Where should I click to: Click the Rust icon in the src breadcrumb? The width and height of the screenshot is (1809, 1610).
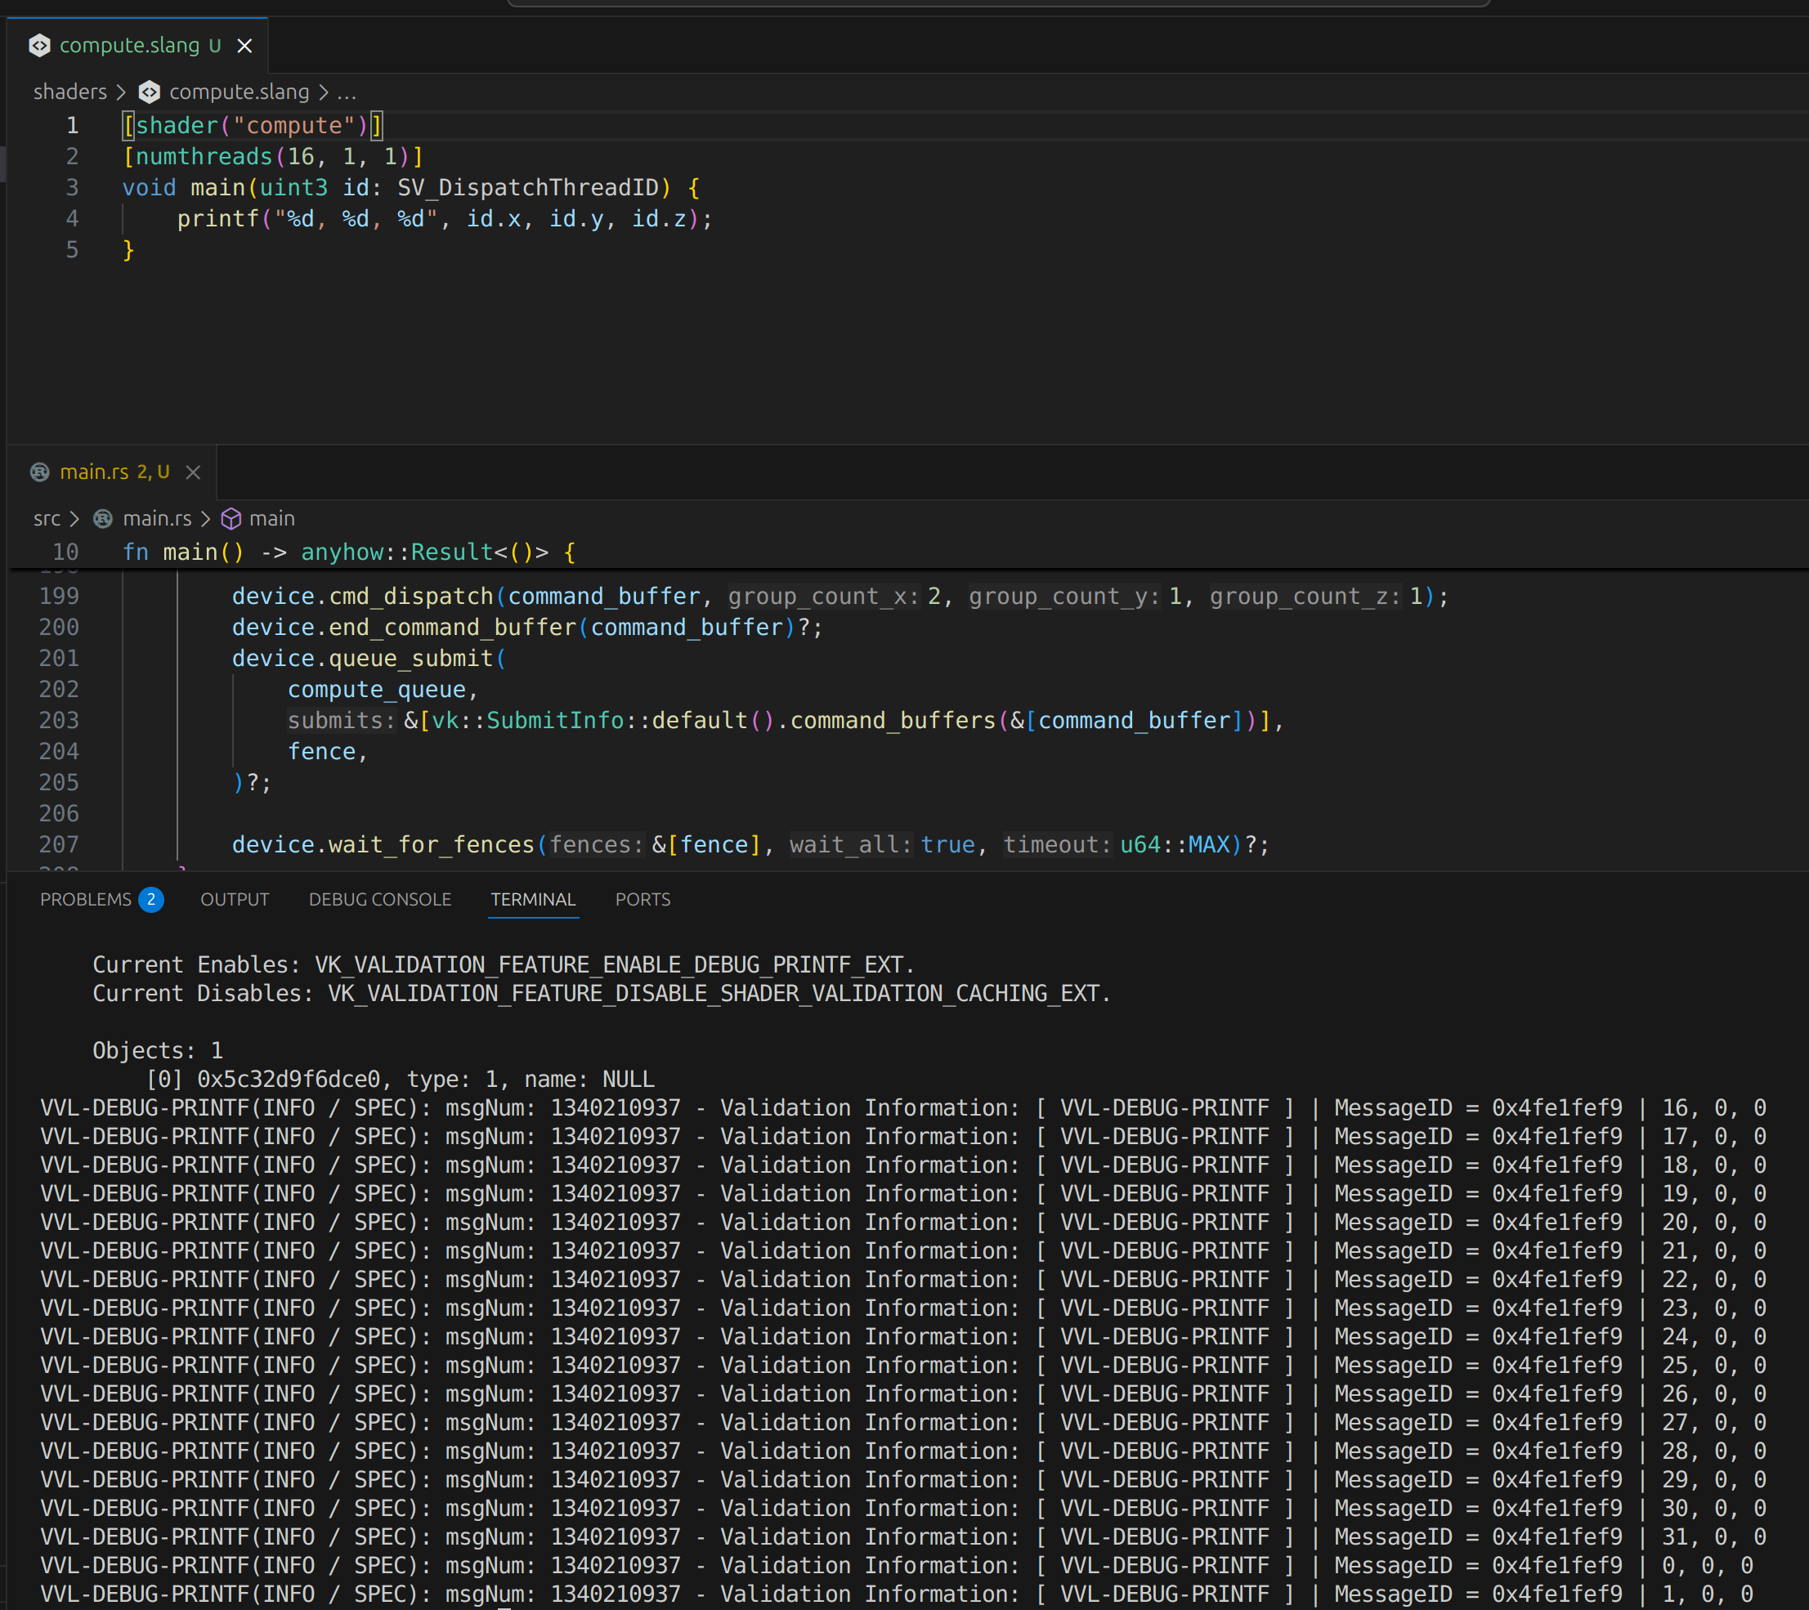point(104,518)
